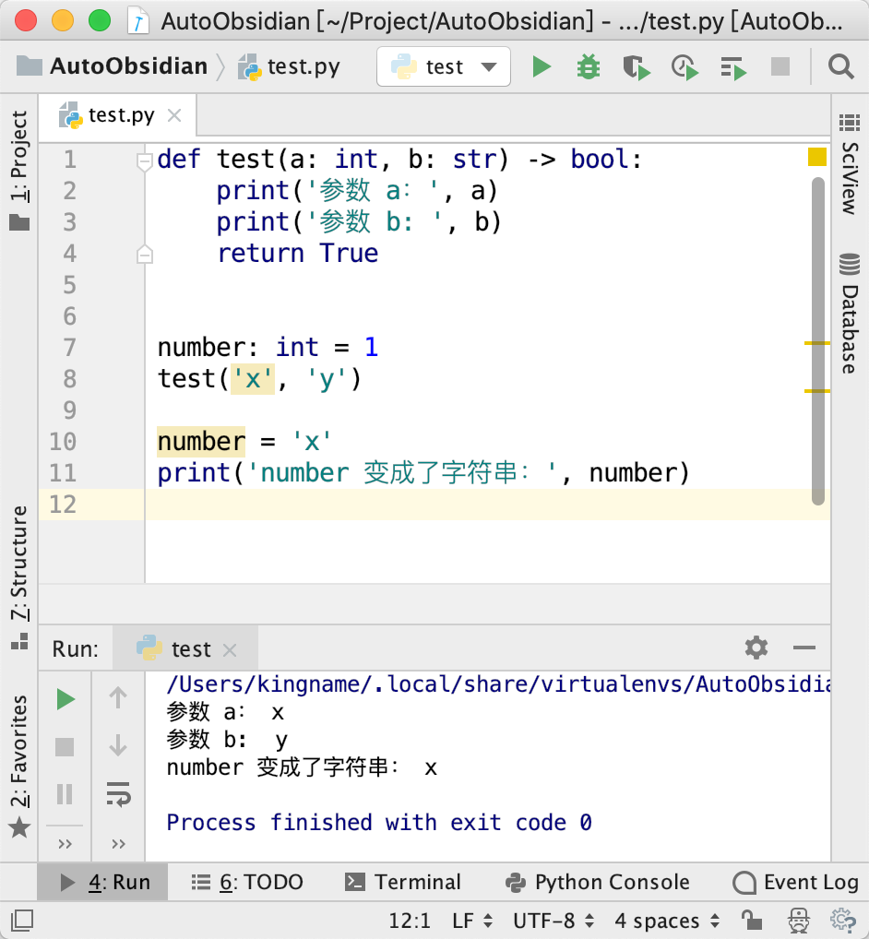The width and height of the screenshot is (869, 939).
Task: Start debugging with the bug icon
Action: coord(589,67)
